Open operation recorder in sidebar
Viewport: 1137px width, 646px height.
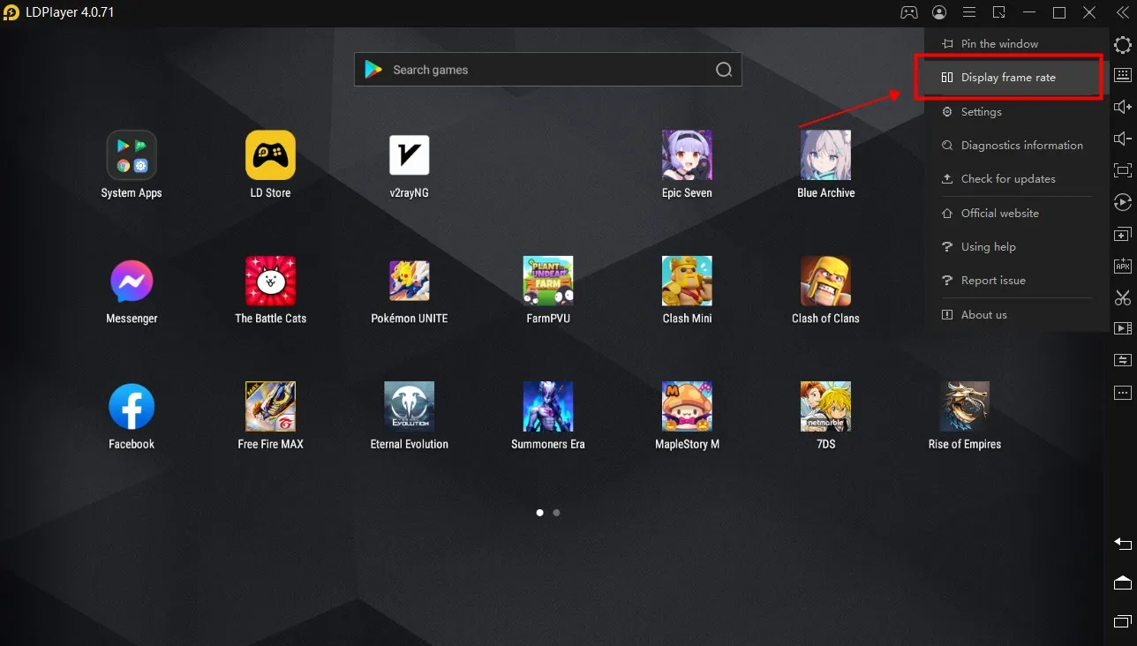(x=1122, y=202)
